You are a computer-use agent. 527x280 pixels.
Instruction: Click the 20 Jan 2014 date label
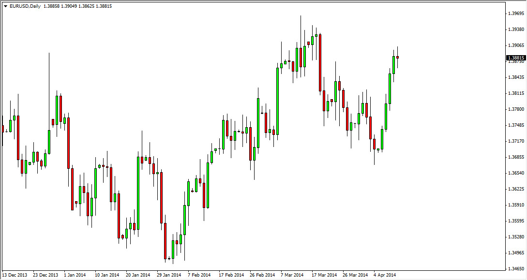click(138, 275)
